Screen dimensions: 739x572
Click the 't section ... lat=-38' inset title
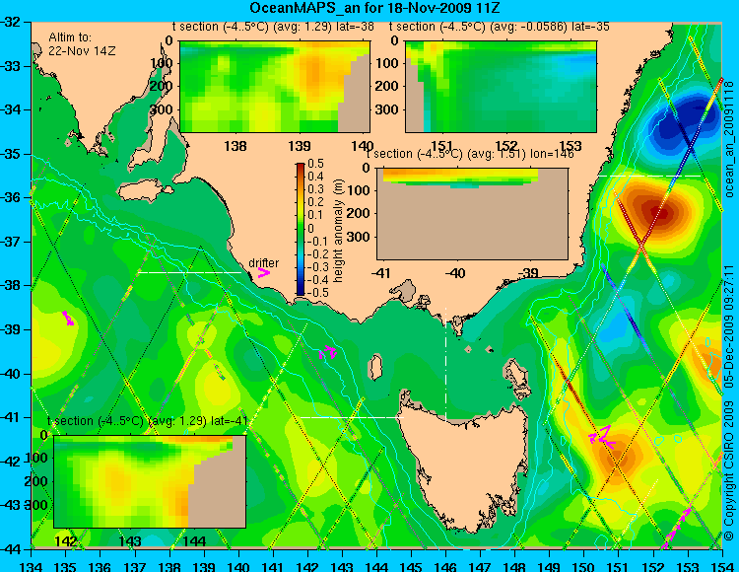pyautogui.click(x=273, y=27)
